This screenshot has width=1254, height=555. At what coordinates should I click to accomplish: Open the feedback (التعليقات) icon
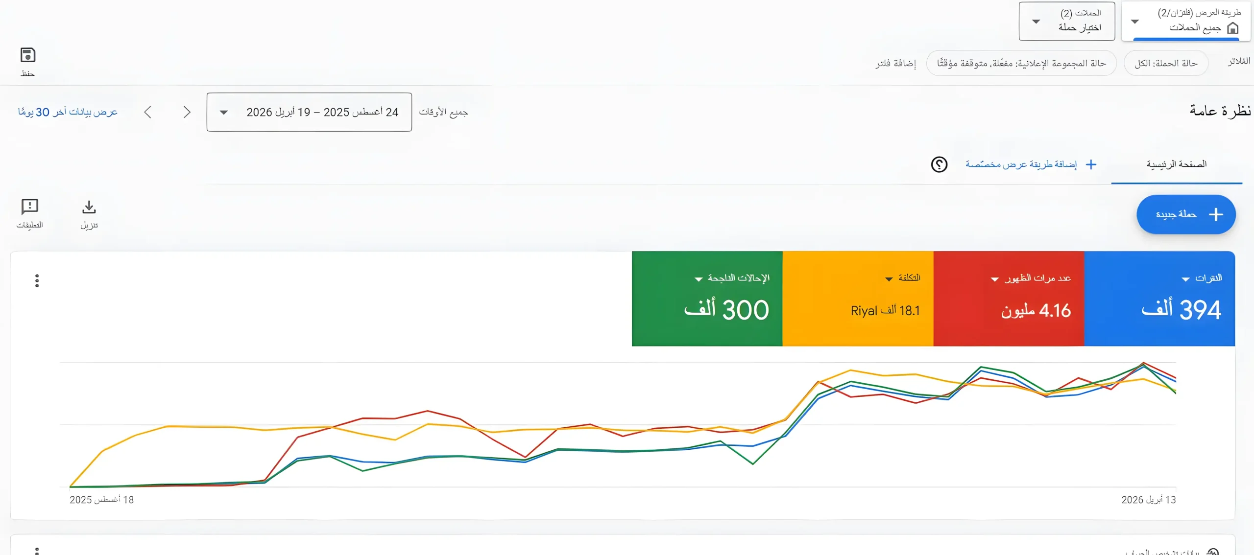coord(30,207)
